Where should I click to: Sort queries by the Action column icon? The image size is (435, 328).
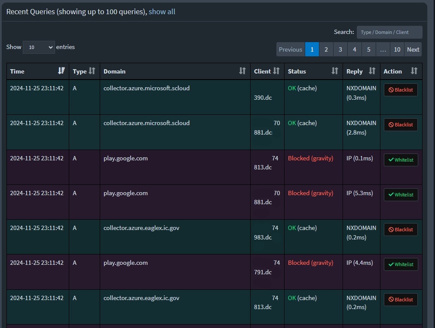tap(414, 71)
